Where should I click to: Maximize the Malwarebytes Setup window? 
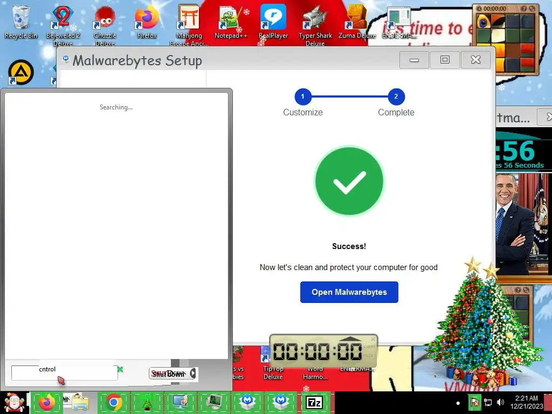445,60
